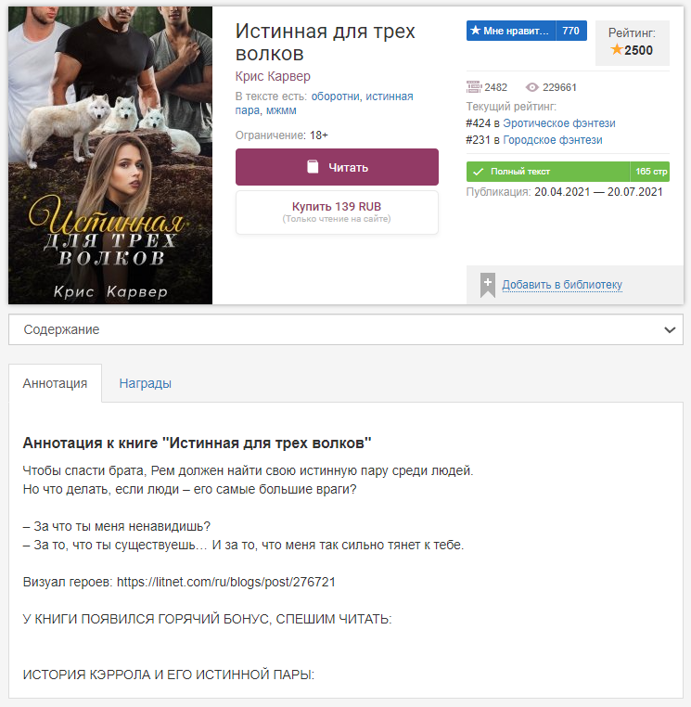Select the Аннотация tab
Viewport: 691px width, 707px height.
coord(55,383)
